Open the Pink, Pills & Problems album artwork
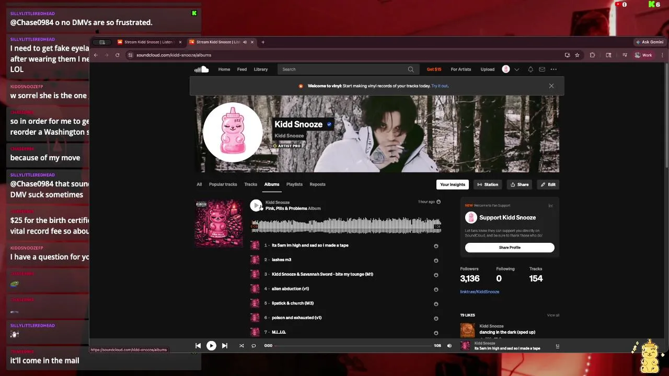This screenshot has width=669, height=376. tap(218, 223)
